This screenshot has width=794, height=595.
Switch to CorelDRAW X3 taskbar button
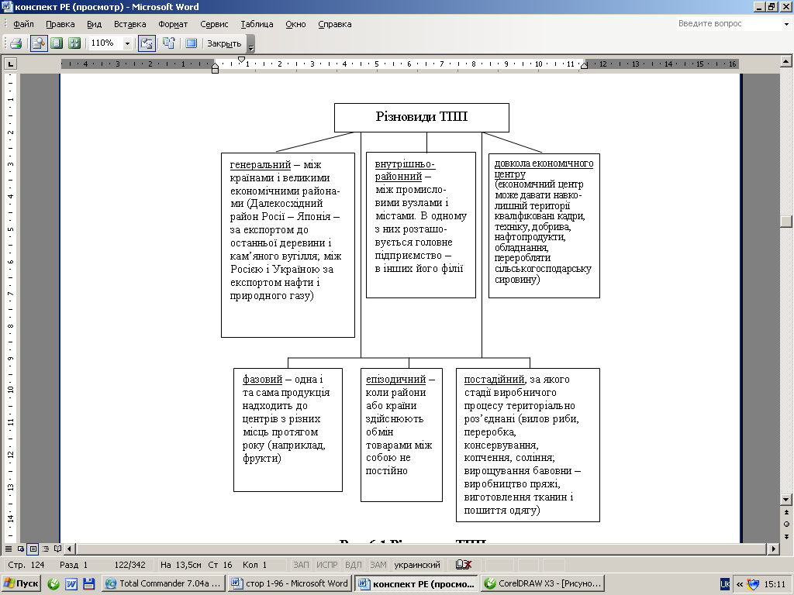542,583
